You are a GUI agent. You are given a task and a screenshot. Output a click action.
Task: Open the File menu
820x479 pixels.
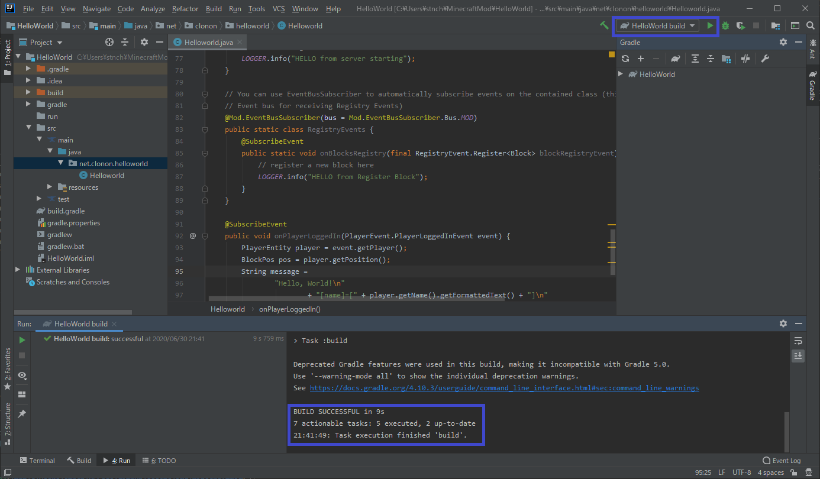point(28,9)
